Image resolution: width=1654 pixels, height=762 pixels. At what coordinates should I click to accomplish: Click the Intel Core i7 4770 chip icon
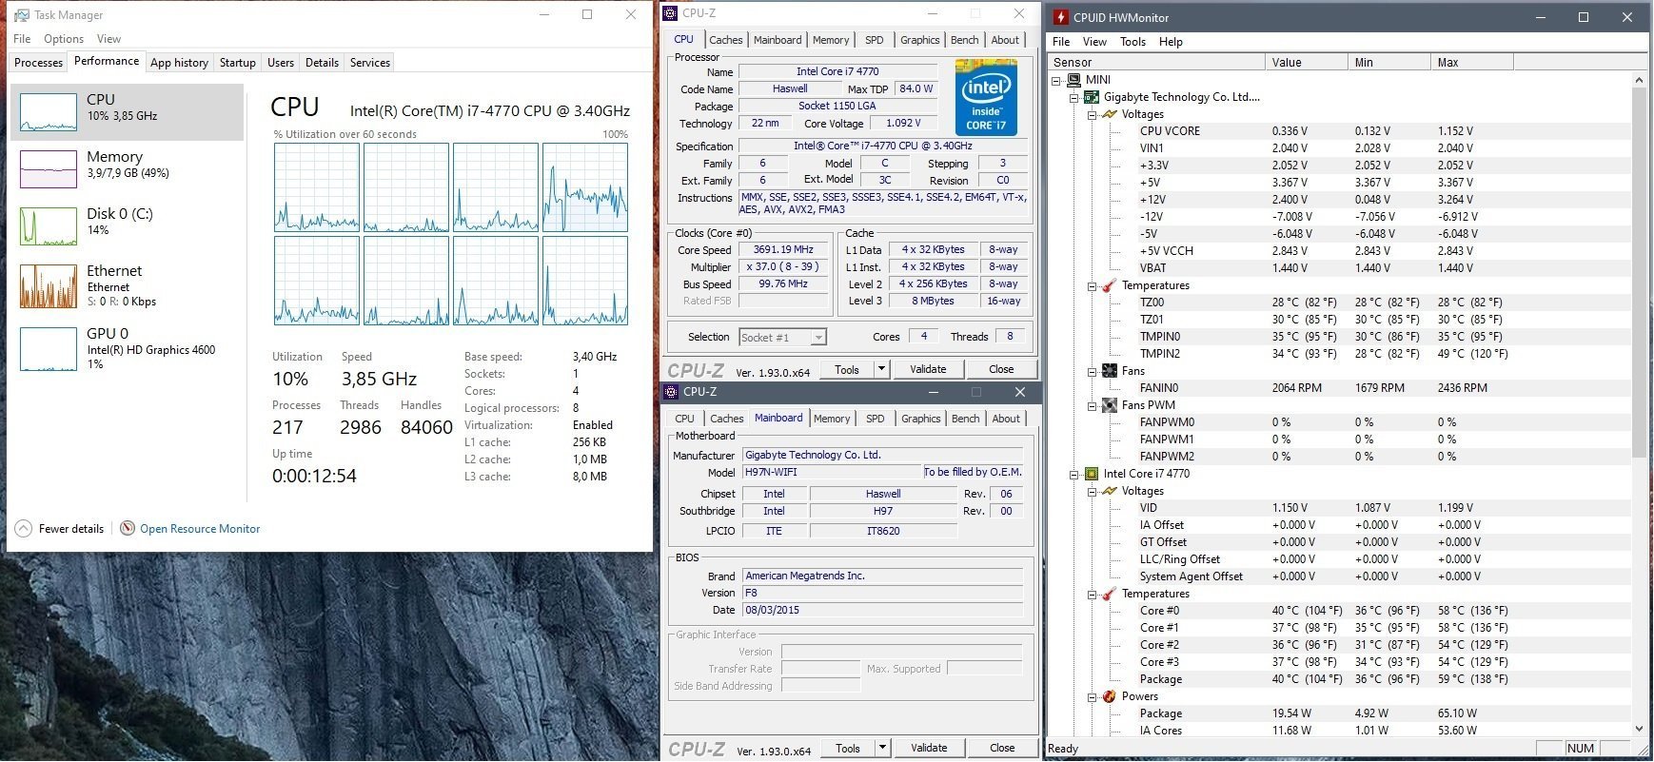pyautogui.click(x=1092, y=474)
